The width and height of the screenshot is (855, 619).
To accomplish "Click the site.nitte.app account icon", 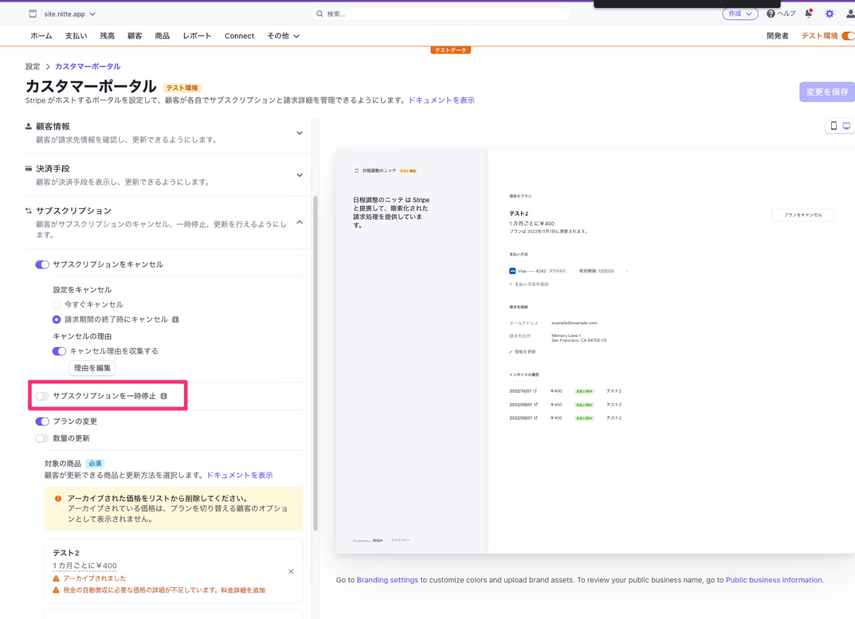I will click(33, 13).
